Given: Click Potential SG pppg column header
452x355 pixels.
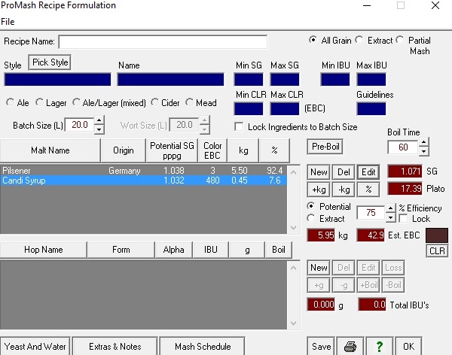Looking at the screenshot, I should point(172,150).
